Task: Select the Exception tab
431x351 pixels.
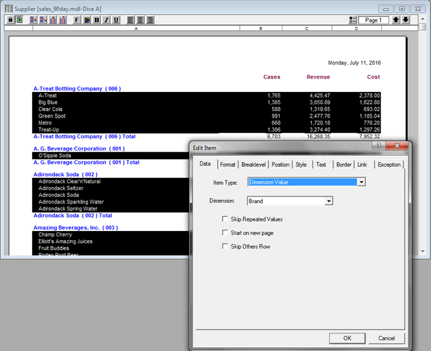Action: click(389, 165)
